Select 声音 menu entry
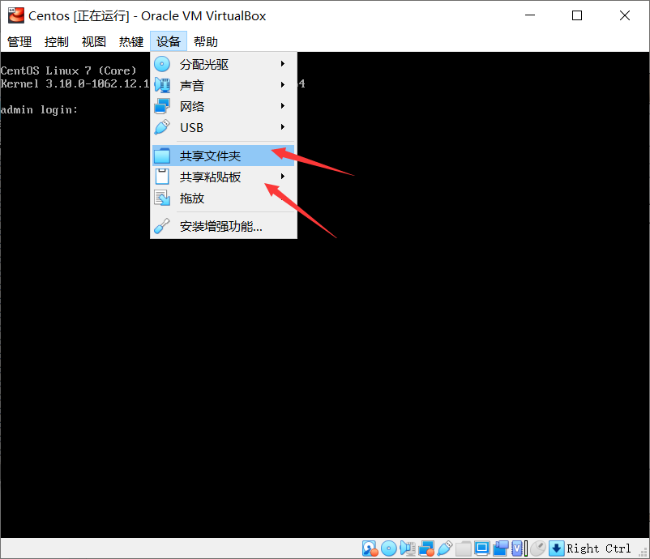Screen dimensions: 650x559 click(224, 85)
